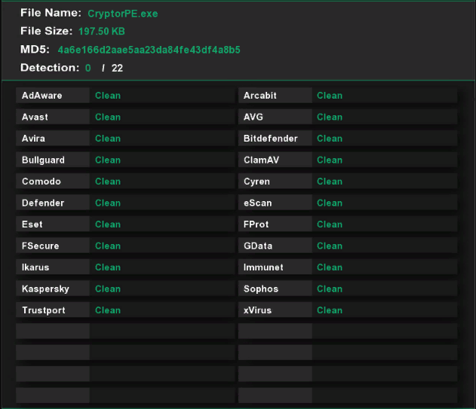Click the 197.50 KB file size value
The image size is (476, 409).
click(x=102, y=32)
